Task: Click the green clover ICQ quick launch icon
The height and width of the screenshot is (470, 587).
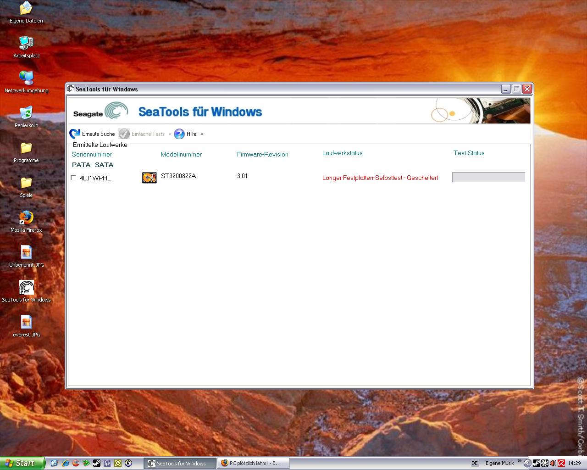Action: (86, 463)
